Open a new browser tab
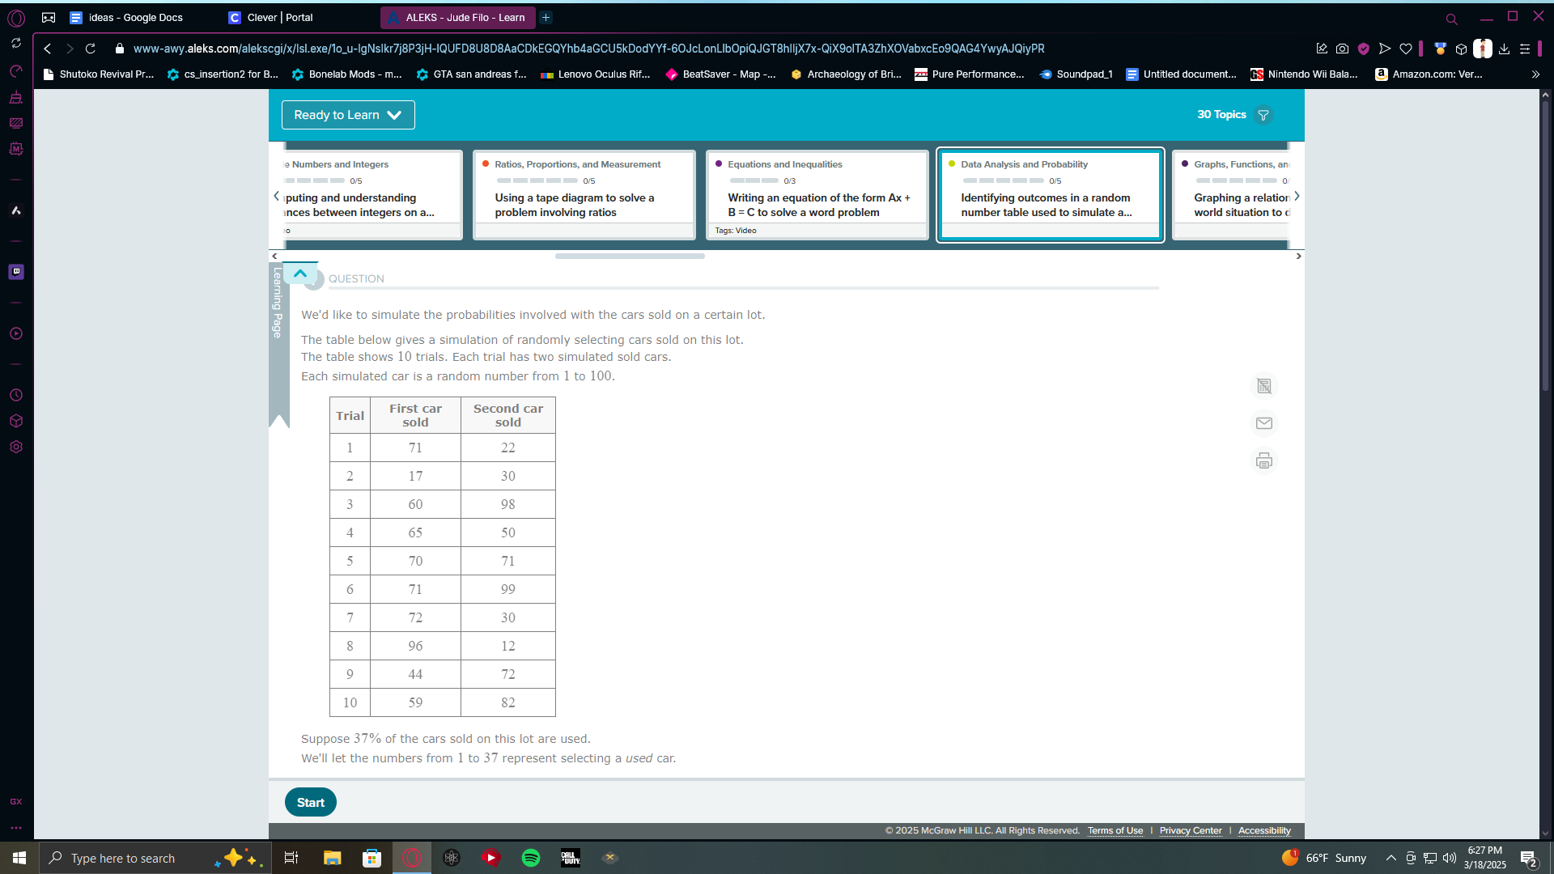Viewport: 1554px width, 874px height. click(546, 17)
